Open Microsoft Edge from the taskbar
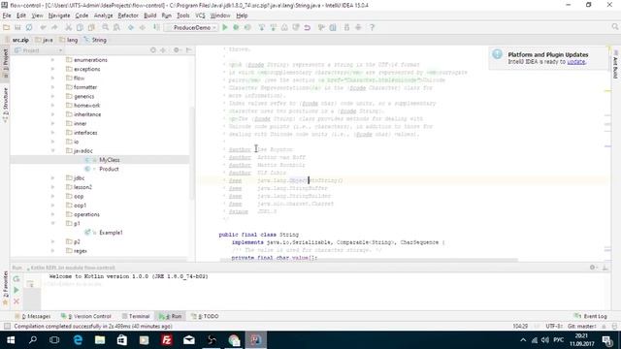Screen dimensions: 621x349 pos(78,340)
